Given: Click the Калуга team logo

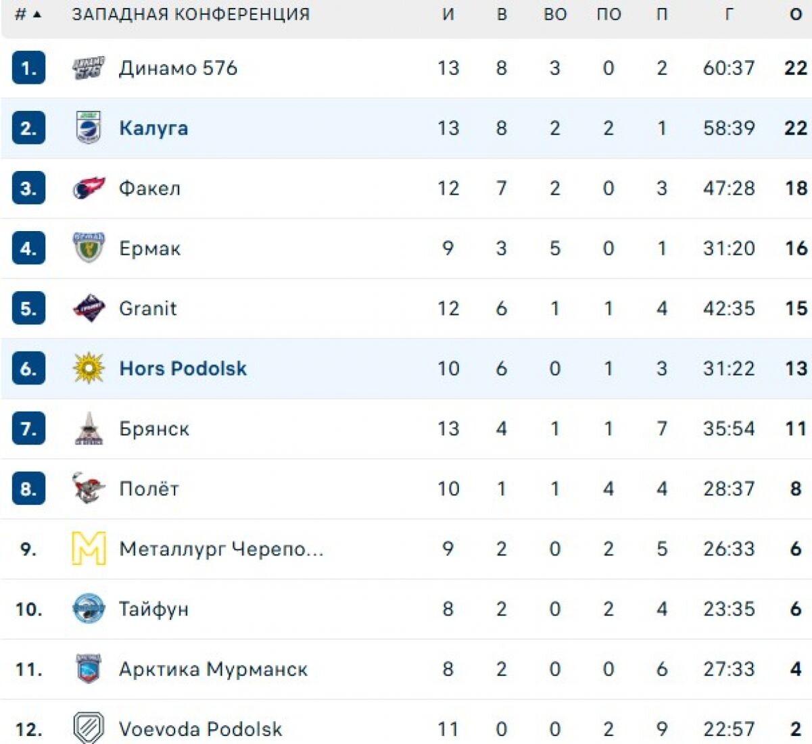Looking at the screenshot, I should coord(89,128).
